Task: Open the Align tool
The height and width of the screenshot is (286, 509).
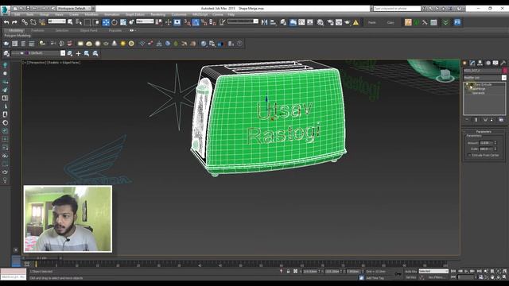Action: point(273,22)
